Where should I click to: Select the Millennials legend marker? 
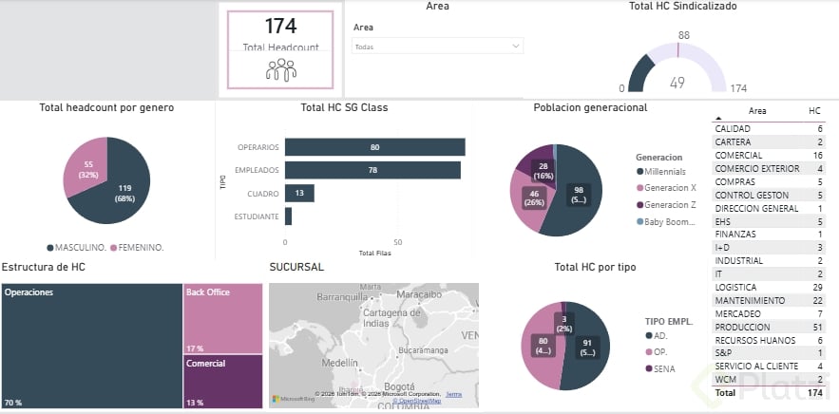coord(639,172)
